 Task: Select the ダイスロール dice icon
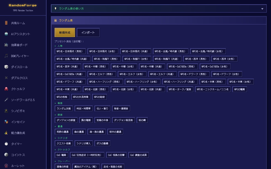click(6, 67)
